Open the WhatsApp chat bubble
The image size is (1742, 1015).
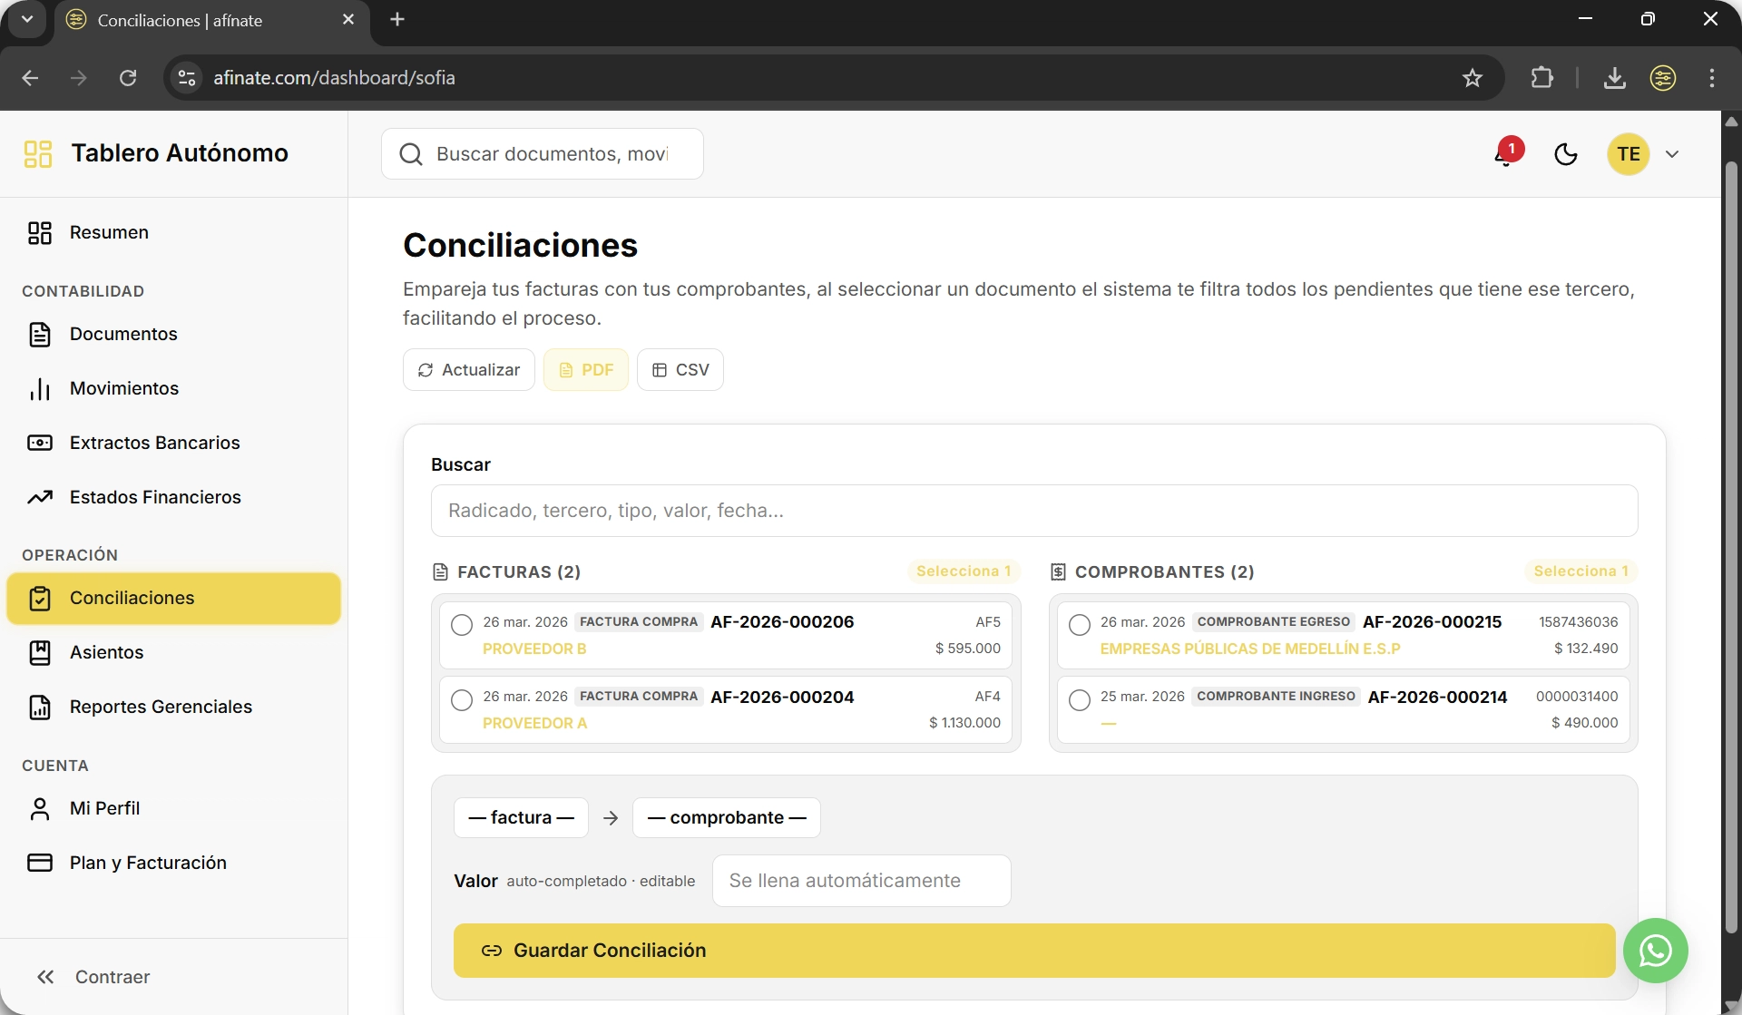tap(1656, 951)
